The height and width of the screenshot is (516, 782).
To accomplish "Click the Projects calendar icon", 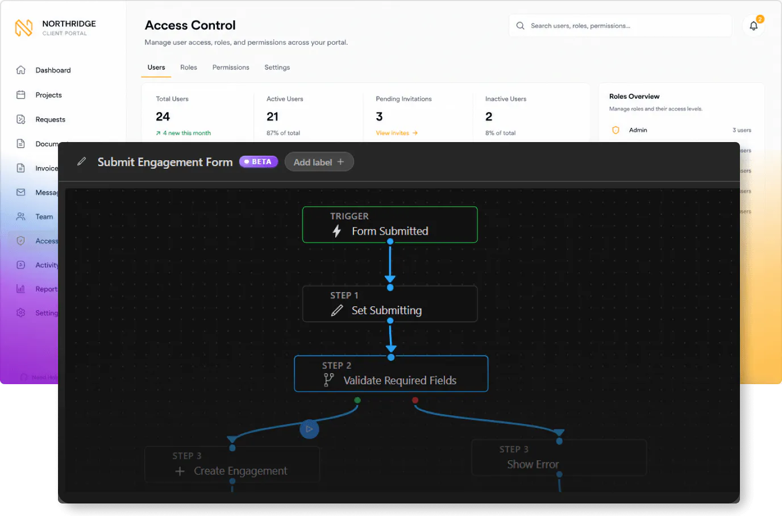I will tap(21, 95).
